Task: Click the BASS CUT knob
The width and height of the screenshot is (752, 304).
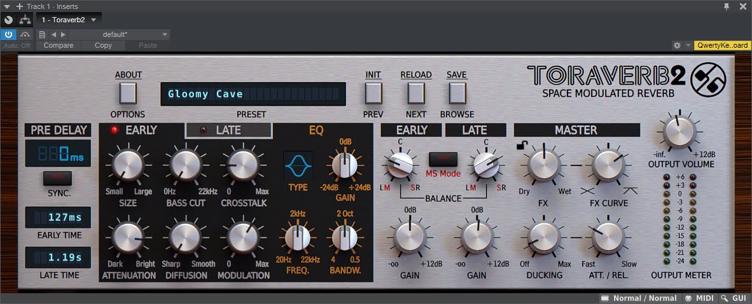Action: click(186, 165)
